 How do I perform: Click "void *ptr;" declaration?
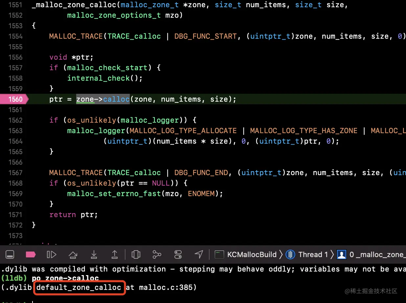click(72, 57)
